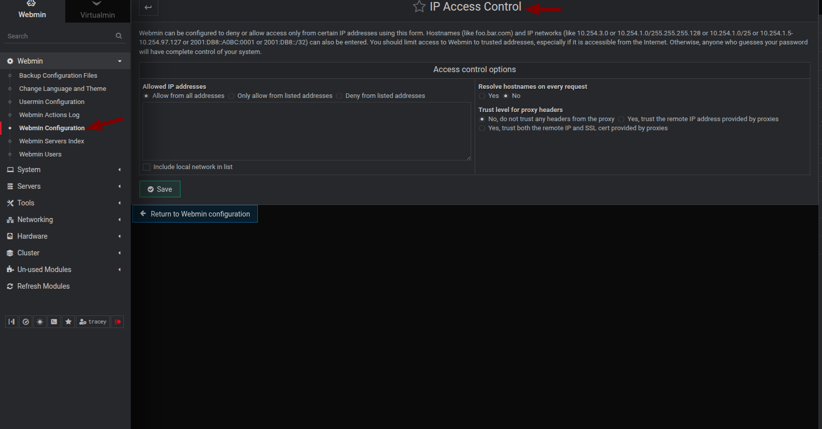Open Webmin Servers Index

tap(52, 141)
